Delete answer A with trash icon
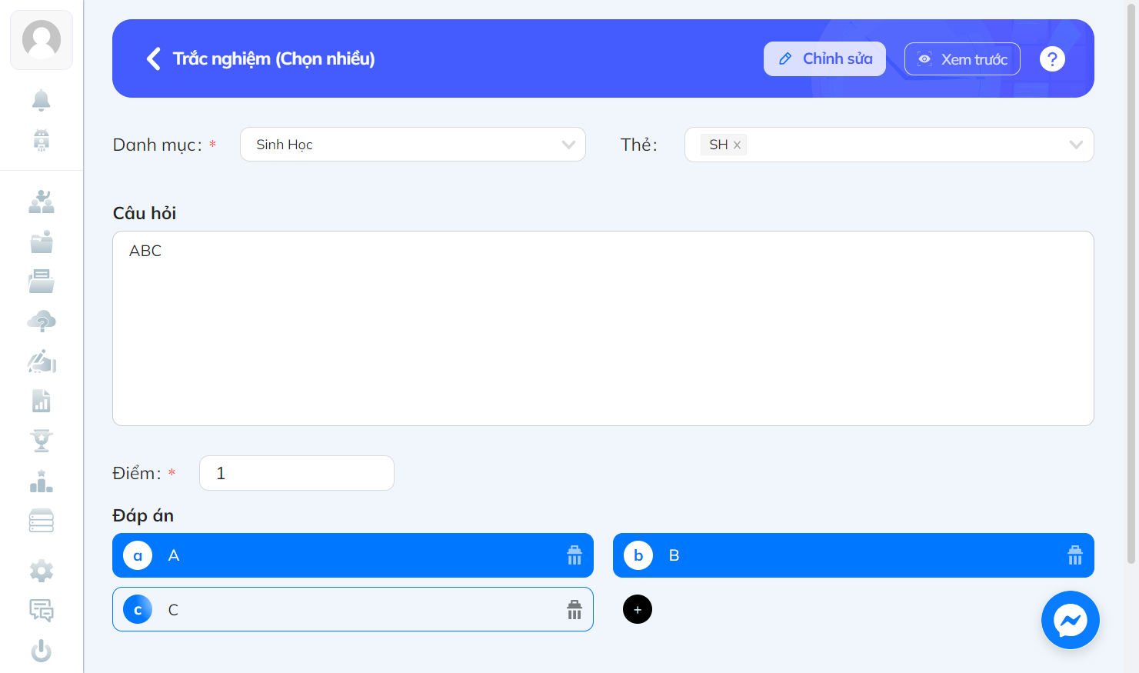The height and width of the screenshot is (673, 1139). 574,555
